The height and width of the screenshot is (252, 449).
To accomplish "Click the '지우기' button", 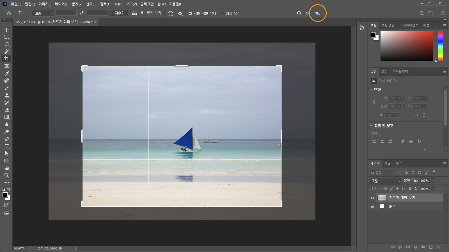I will tap(120, 13).
